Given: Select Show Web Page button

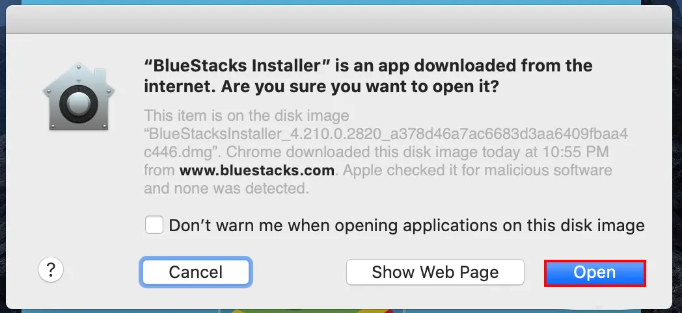Looking at the screenshot, I should click(435, 272).
